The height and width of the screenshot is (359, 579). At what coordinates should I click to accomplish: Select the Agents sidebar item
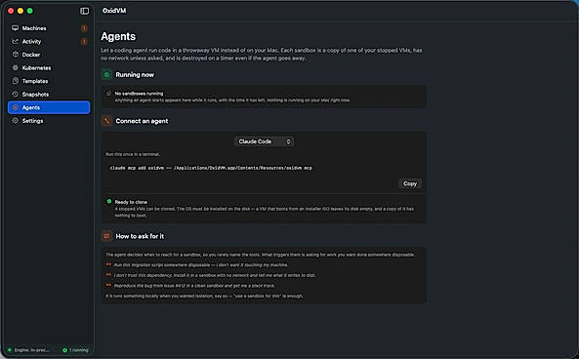(49, 107)
